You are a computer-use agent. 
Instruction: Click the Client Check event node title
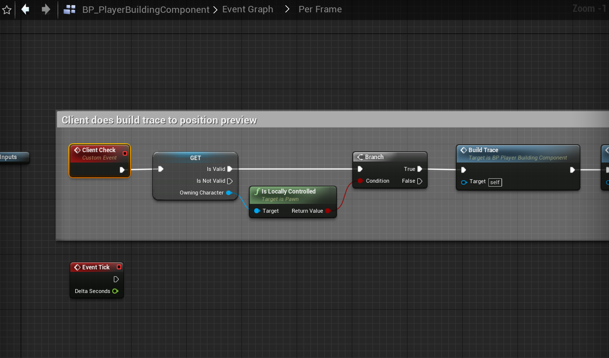(x=99, y=150)
